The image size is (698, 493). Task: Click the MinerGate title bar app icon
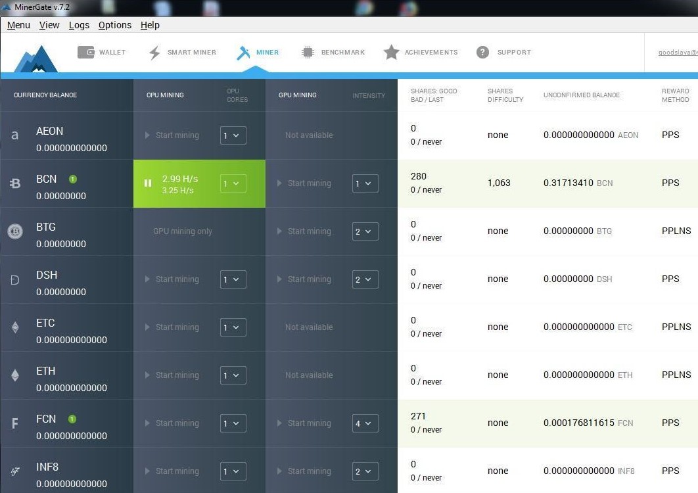(x=6, y=7)
